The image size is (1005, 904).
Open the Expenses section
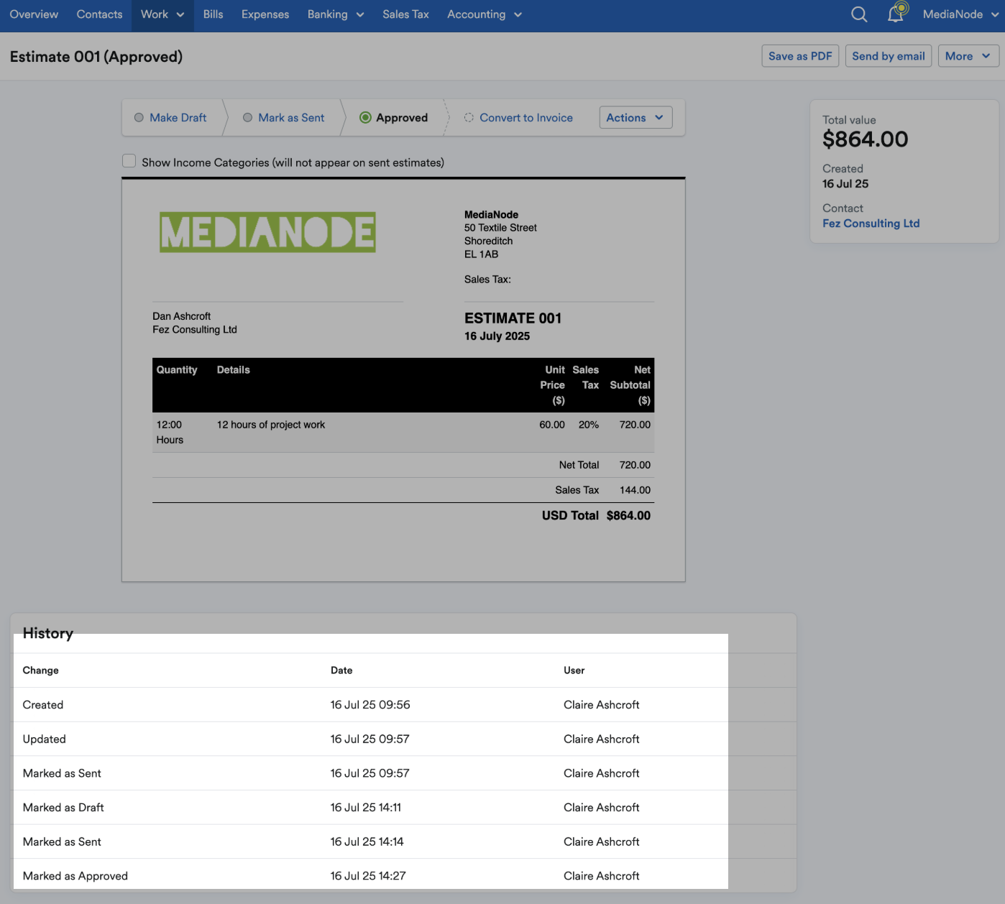pos(265,14)
